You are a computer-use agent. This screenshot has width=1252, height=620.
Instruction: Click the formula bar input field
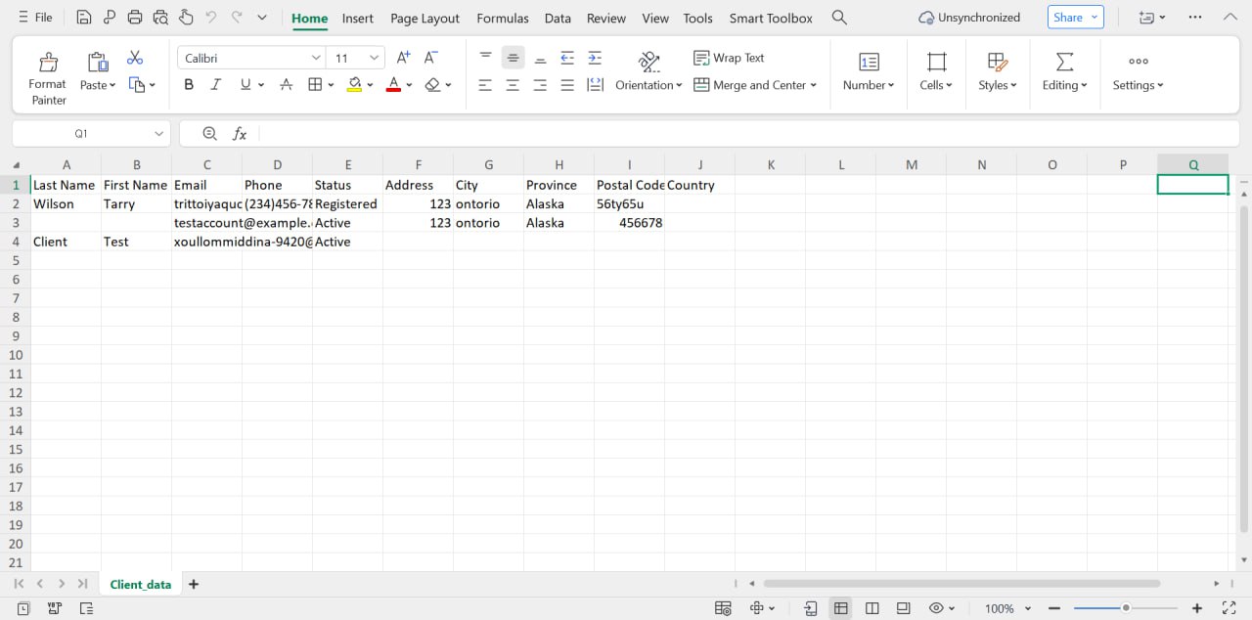click(748, 133)
